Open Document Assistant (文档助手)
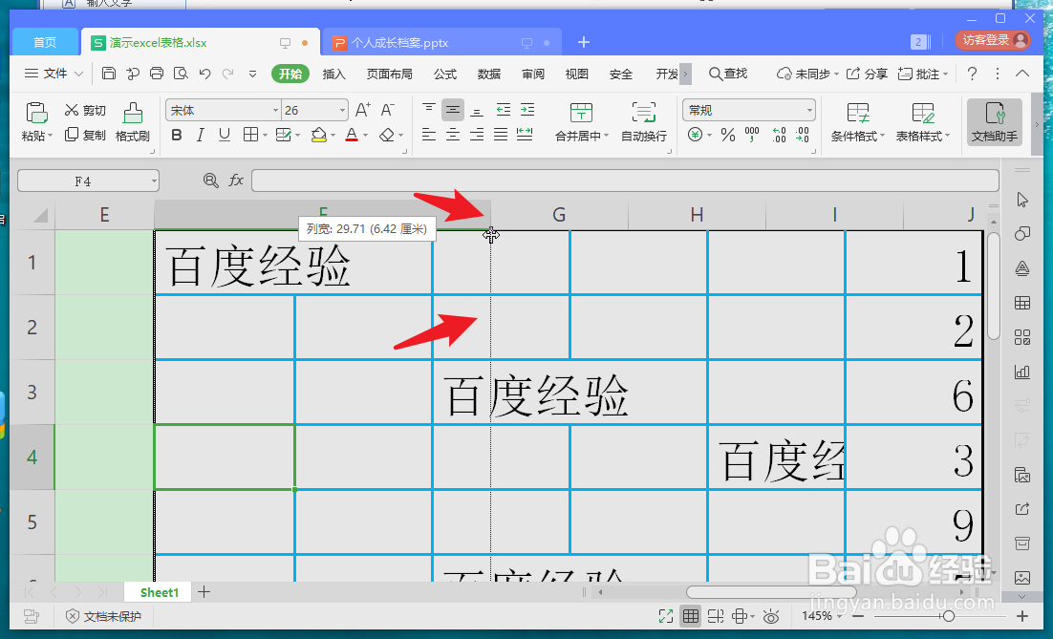Screen dimensions: 1053x639 995,121
